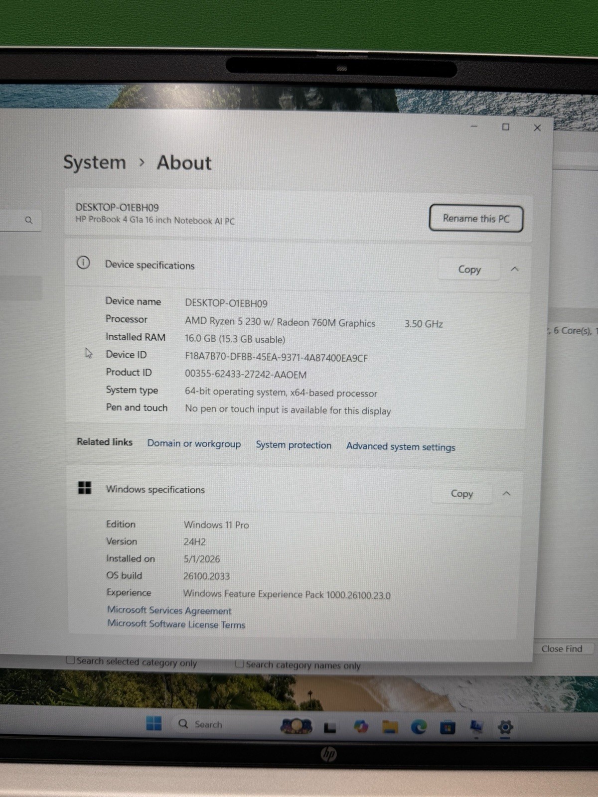Minimize the Settings window

coord(474,126)
